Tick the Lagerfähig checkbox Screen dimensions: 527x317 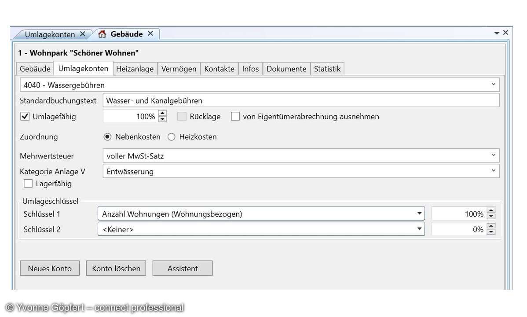click(x=28, y=184)
